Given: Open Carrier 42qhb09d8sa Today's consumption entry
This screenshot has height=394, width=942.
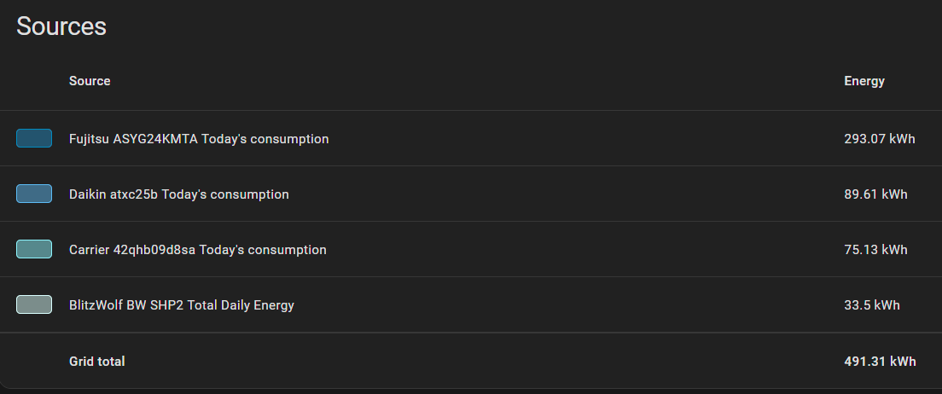Looking at the screenshot, I should [x=198, y=249].
